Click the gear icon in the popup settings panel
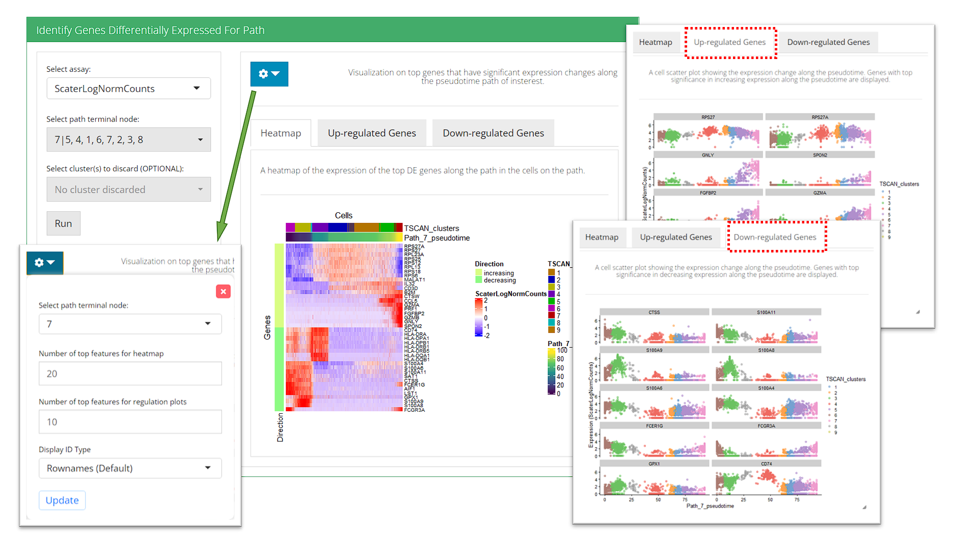 point(44,263)
